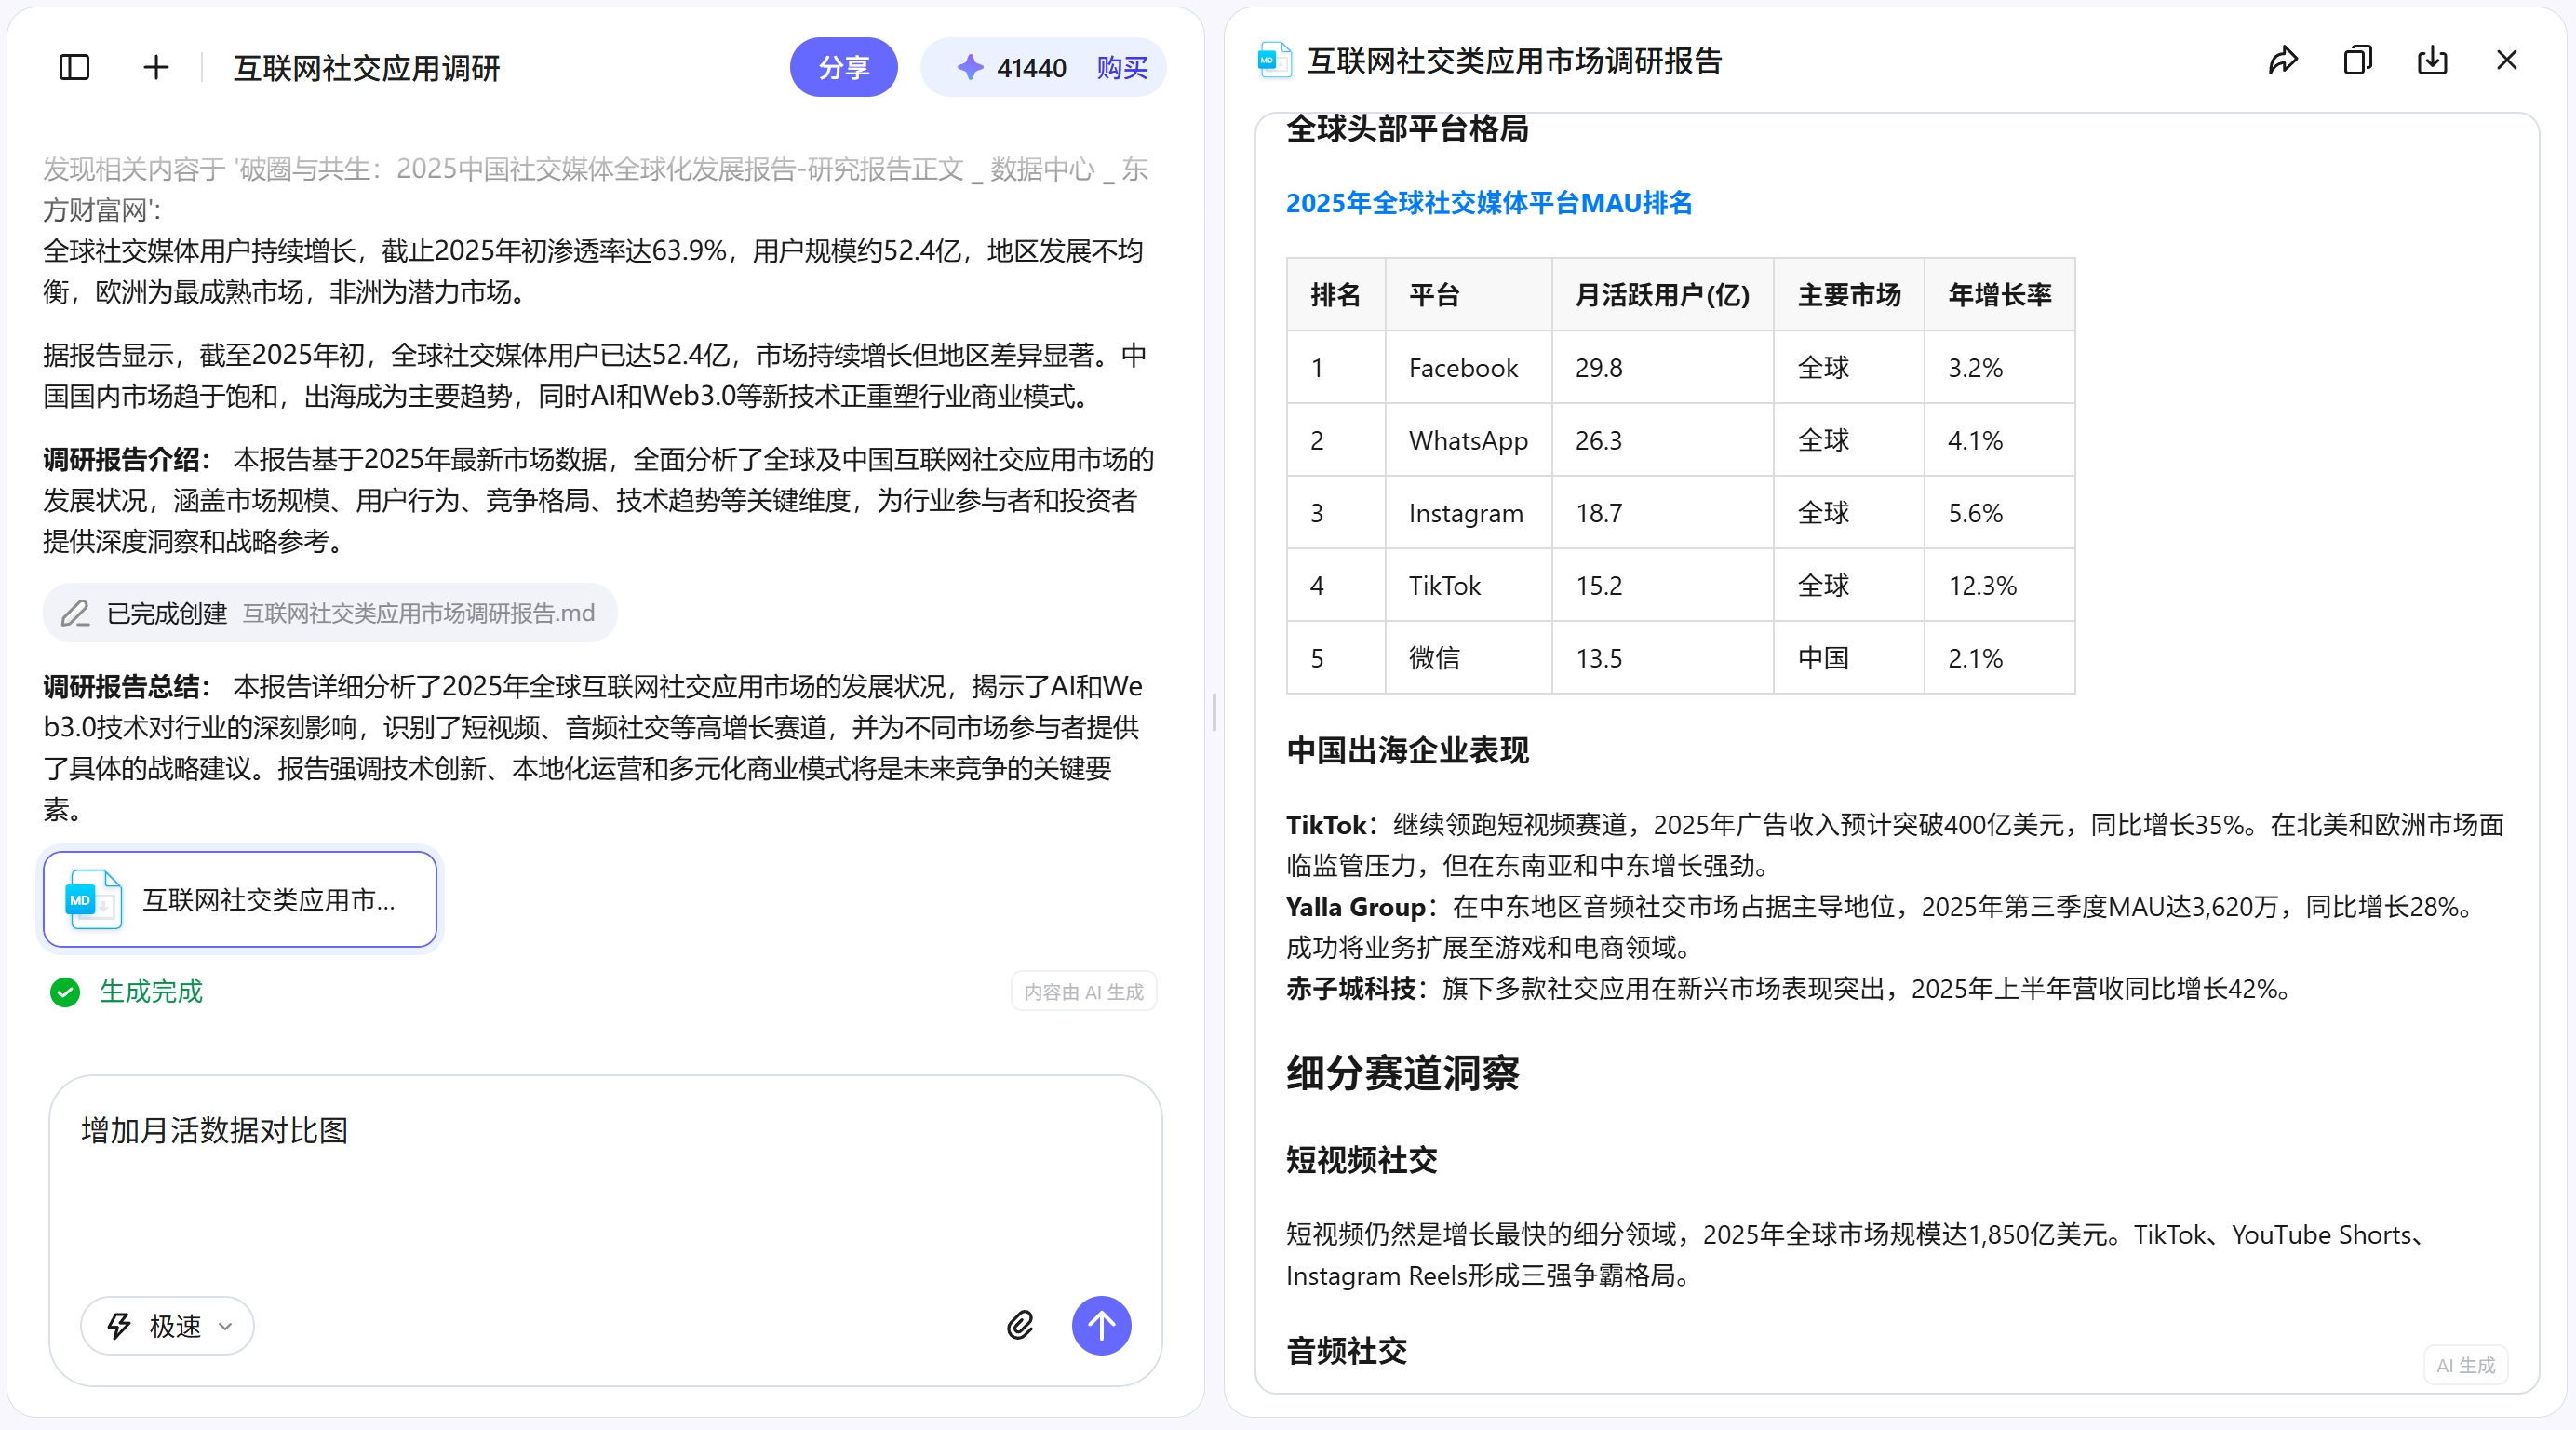Open the 2025年全球社交媒体平台MAU排名 link
Viewport: 2576px width, 1430px height.
[1488, 203]
